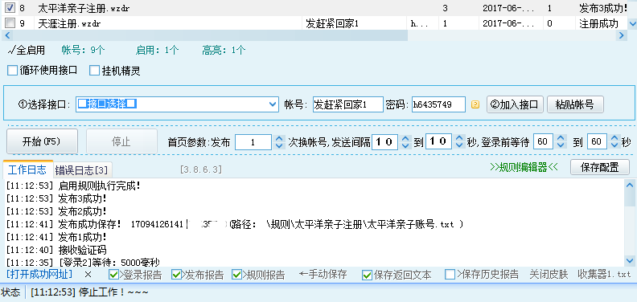Click the 停止 button
Viewport: 637px width, 302px height.
pos(121,141)
